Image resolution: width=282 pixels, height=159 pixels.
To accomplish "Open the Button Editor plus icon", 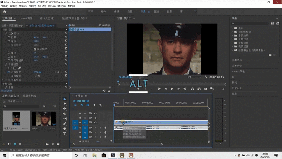I will tap(223, 89).
